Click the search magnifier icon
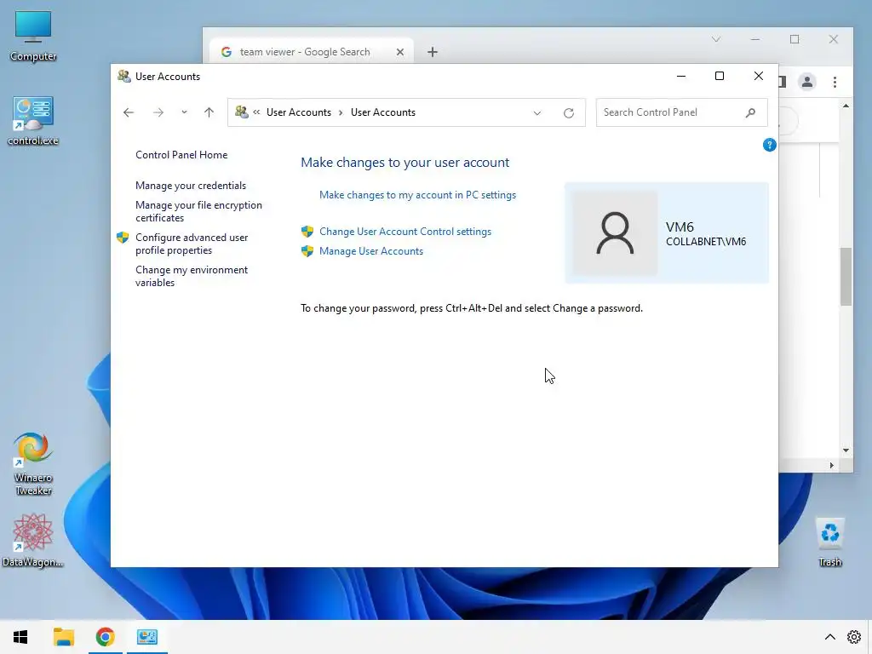872x654 pixels. (751, 112)
